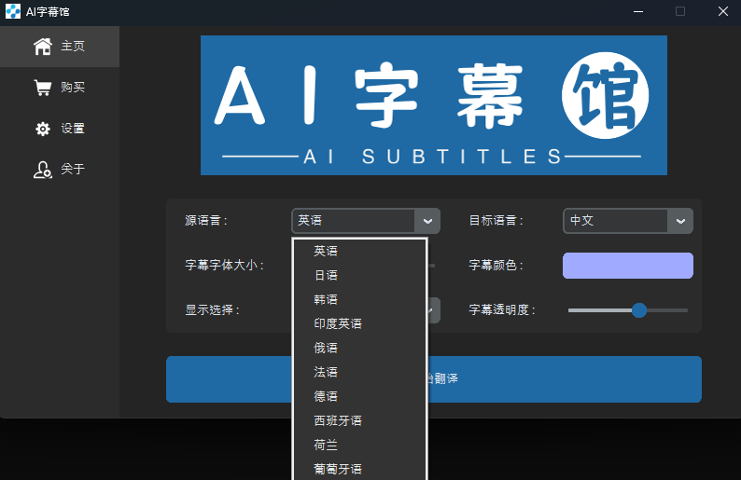
Task: Select 韩语 from the language list
Action: (x=326, y=299)
